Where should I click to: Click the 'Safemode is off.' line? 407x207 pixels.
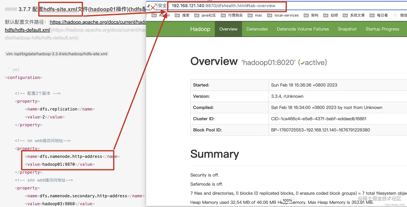coord(207,184)
